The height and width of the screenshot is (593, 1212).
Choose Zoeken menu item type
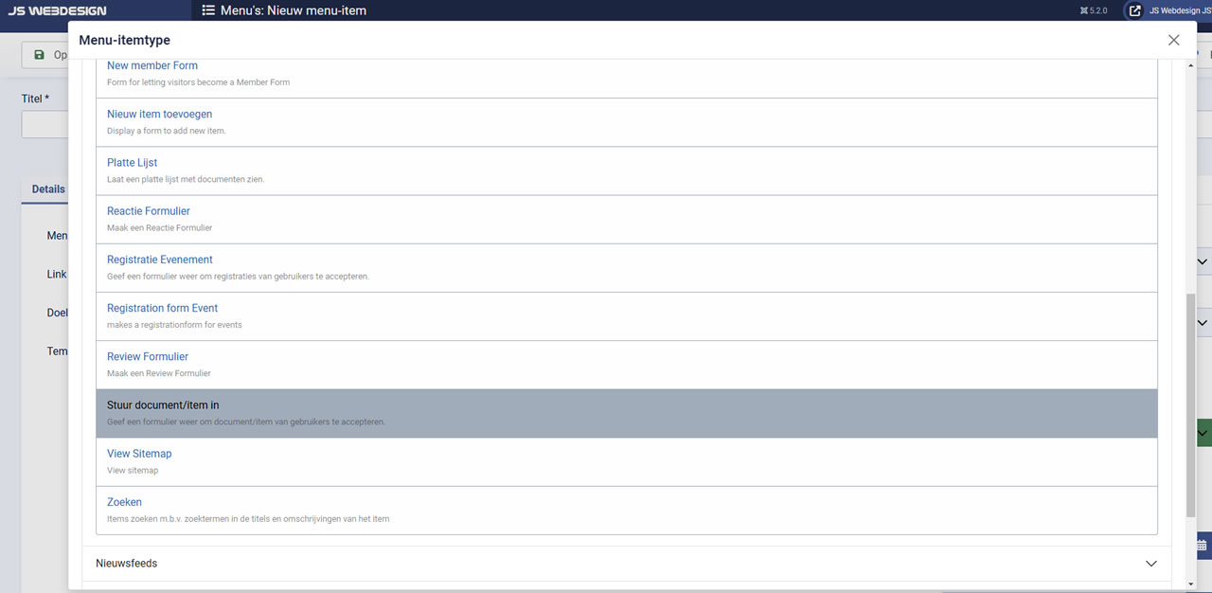tap(124, 501)
